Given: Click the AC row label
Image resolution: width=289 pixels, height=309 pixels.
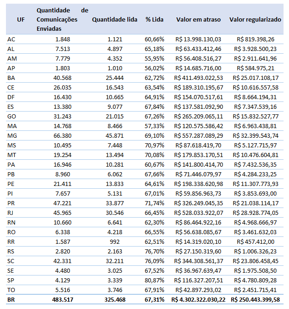Looking at the screenshot, I should tap(11, 39).
